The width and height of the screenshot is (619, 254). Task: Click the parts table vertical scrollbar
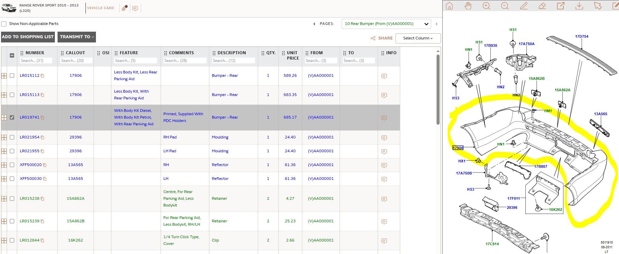click(x=438, y=89)
